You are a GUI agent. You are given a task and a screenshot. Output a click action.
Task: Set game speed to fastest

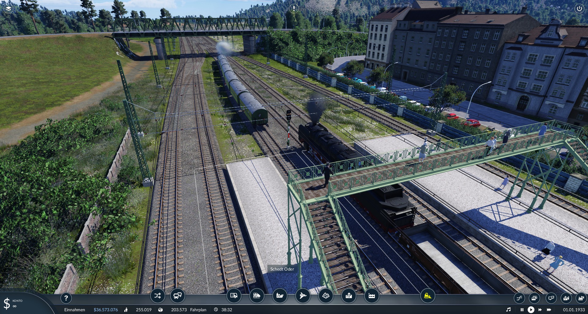pyautogui.click(x=549, y=310)
